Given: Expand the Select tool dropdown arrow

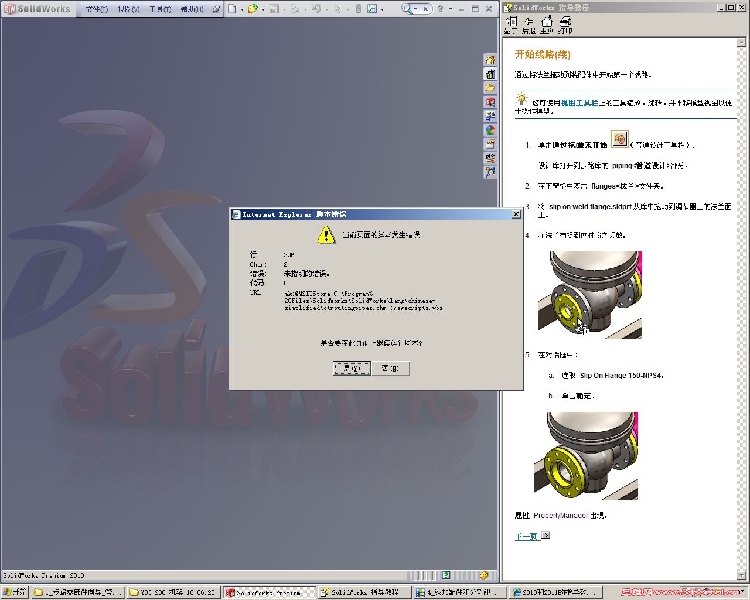Looking at the screenshot, I should tap(347, 9).
